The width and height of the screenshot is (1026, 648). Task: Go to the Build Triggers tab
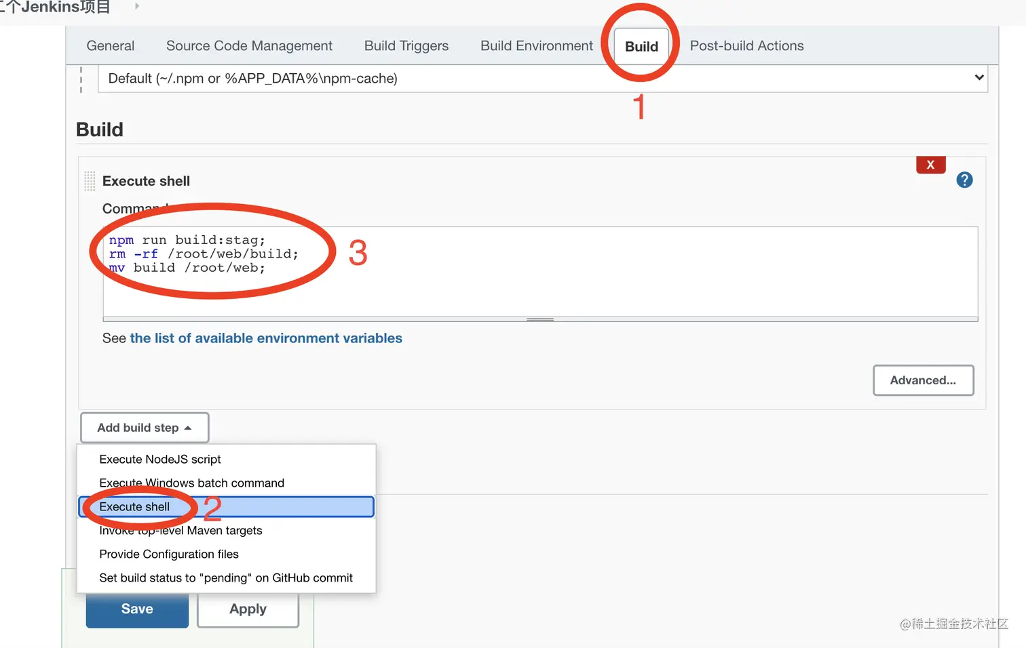pyautogui.click(x=406, y=46)
